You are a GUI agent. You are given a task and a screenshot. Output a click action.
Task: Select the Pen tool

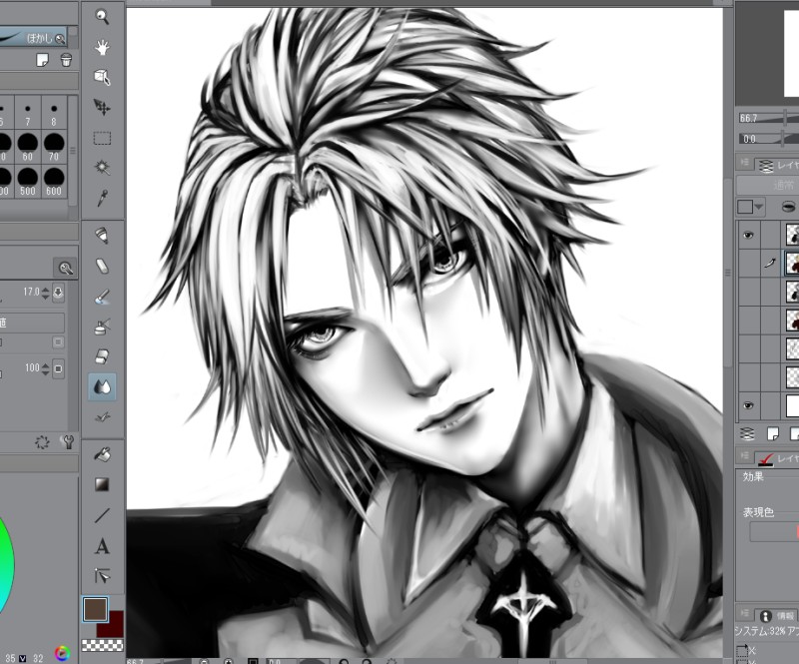[x=103, y=235]
